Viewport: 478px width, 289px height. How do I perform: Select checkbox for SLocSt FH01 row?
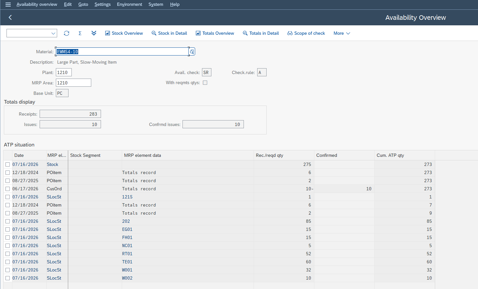(x=7, y=238)
